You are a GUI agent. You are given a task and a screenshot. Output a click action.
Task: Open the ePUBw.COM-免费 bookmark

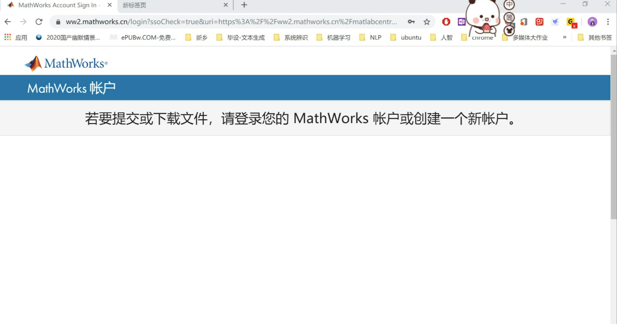coord(143,38)
